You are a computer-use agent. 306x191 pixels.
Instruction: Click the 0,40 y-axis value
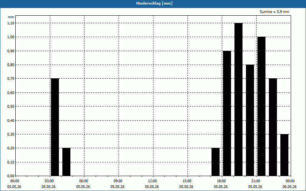(11, 120)
